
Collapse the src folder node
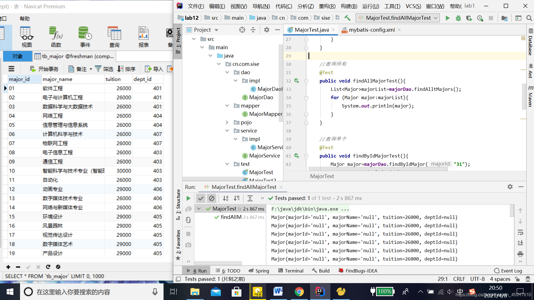(194, 39)
